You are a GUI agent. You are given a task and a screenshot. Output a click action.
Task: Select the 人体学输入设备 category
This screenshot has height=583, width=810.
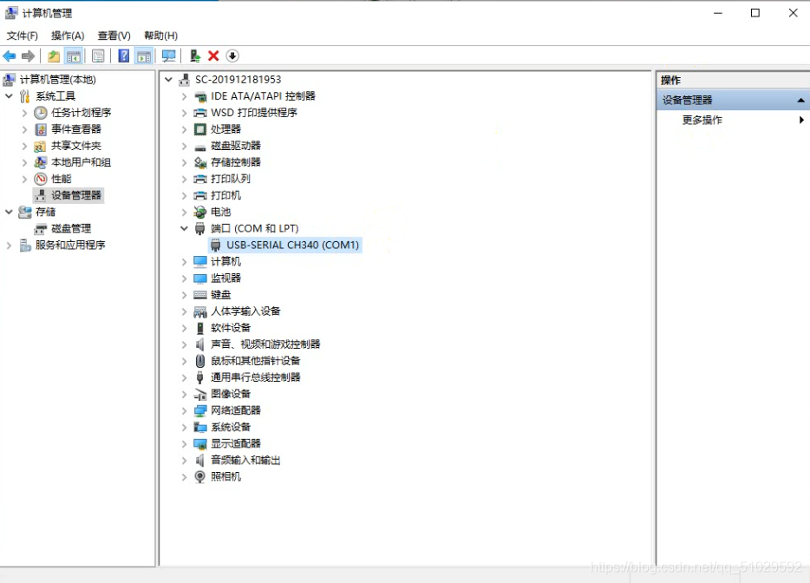click(245, 311)
